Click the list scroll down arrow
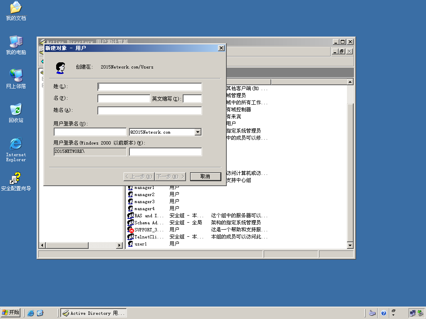 (350, 245)
